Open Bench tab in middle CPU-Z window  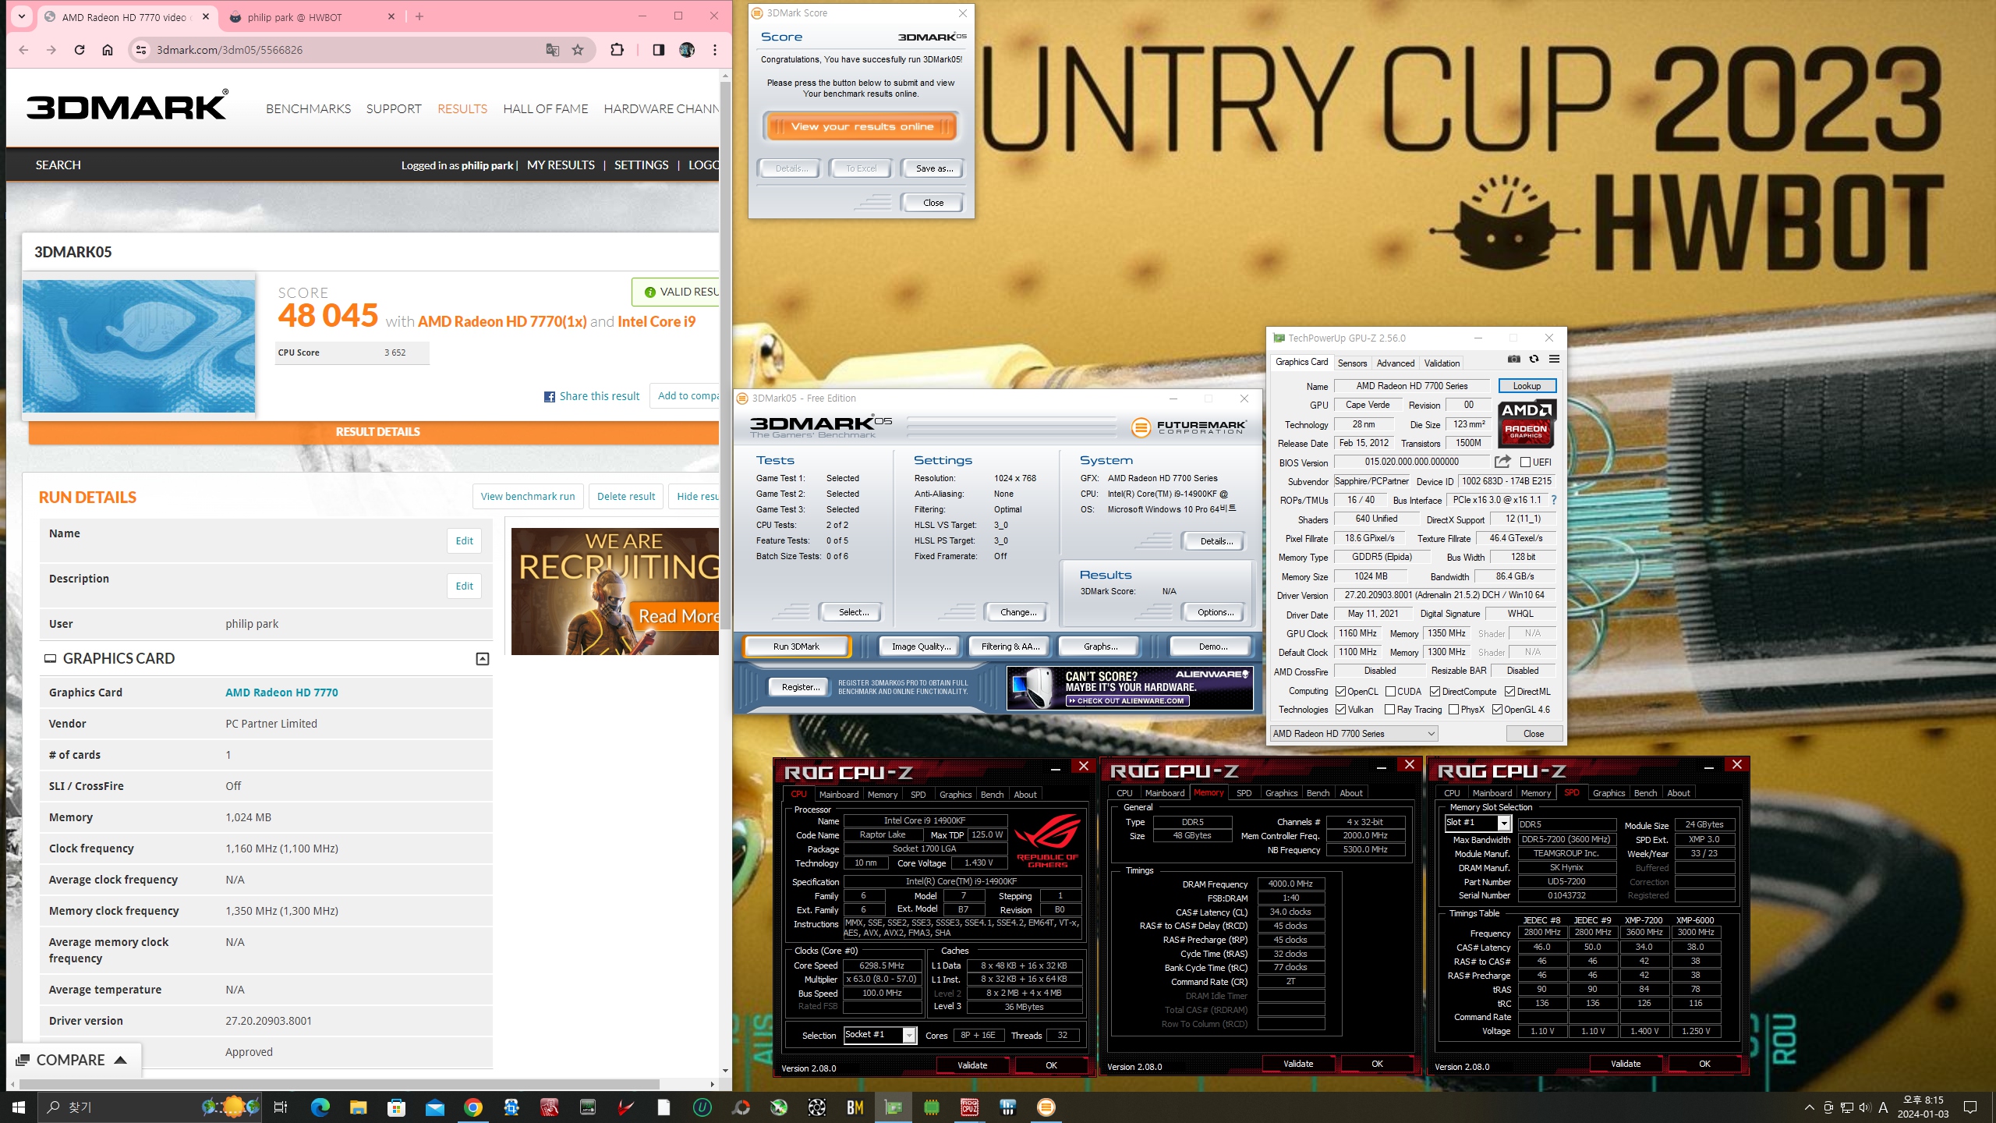(1318, 792)
